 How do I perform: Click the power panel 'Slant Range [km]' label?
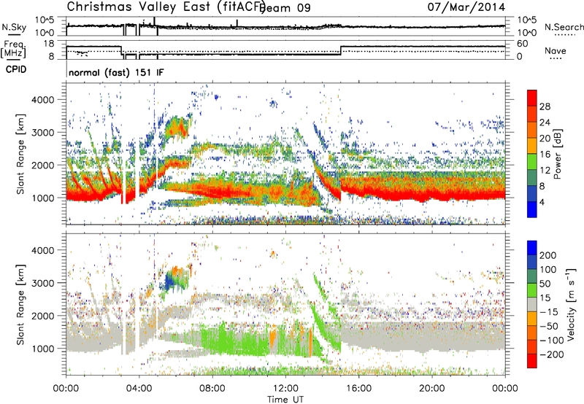(20, 154)
